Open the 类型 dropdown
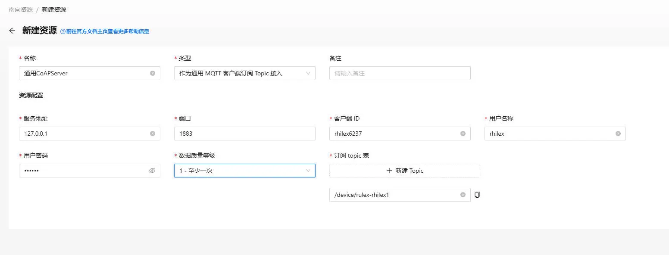 (241, 73)
